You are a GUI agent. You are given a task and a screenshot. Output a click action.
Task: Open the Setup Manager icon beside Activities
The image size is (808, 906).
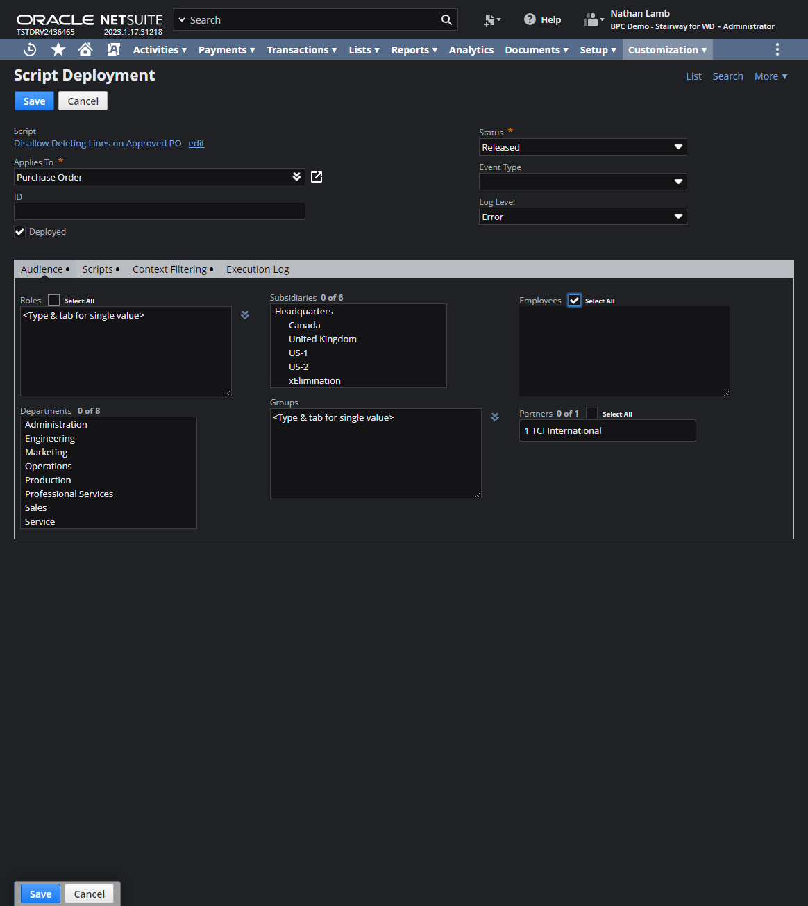pyautogui.click(x=114, y=49)
